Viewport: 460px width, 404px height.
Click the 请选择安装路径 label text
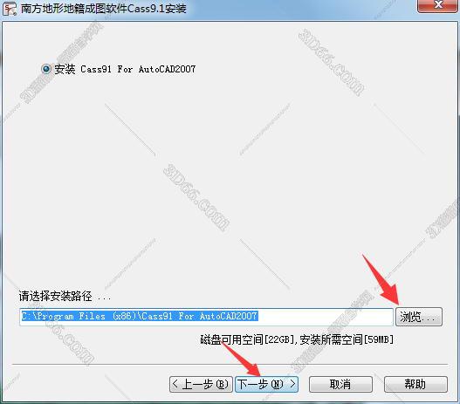coord(56,296)
